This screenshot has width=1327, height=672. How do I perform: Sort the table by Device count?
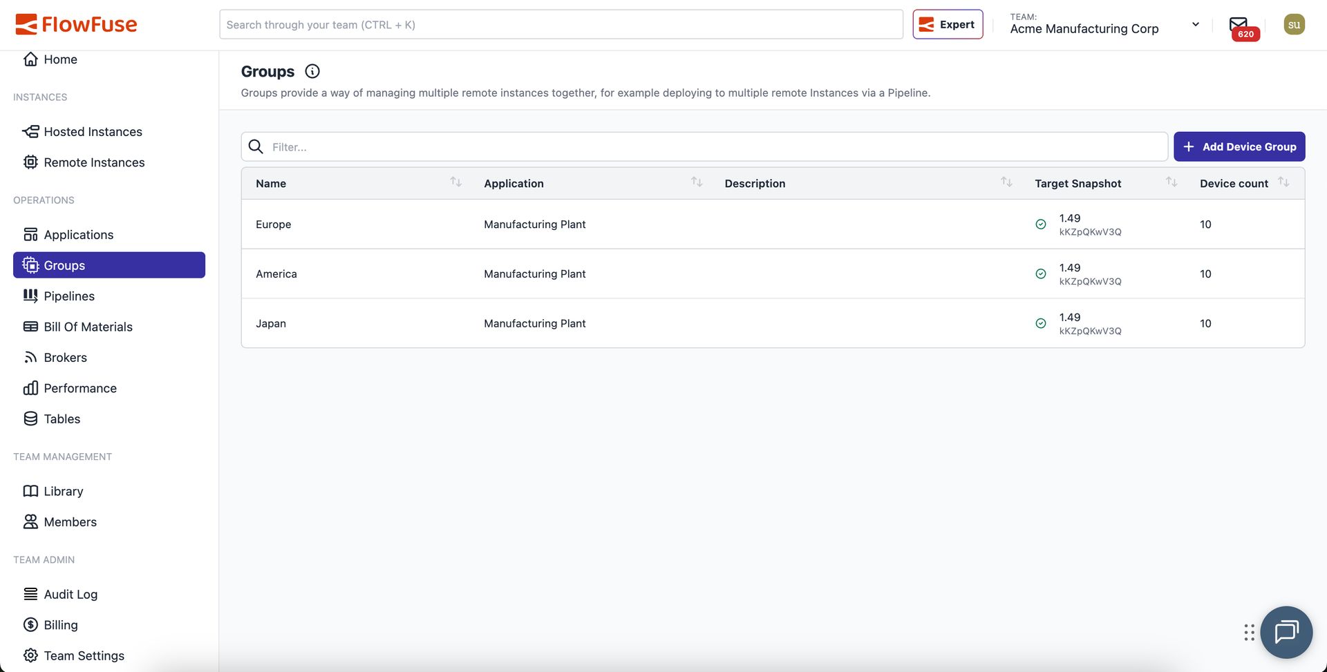(1286, 182)
